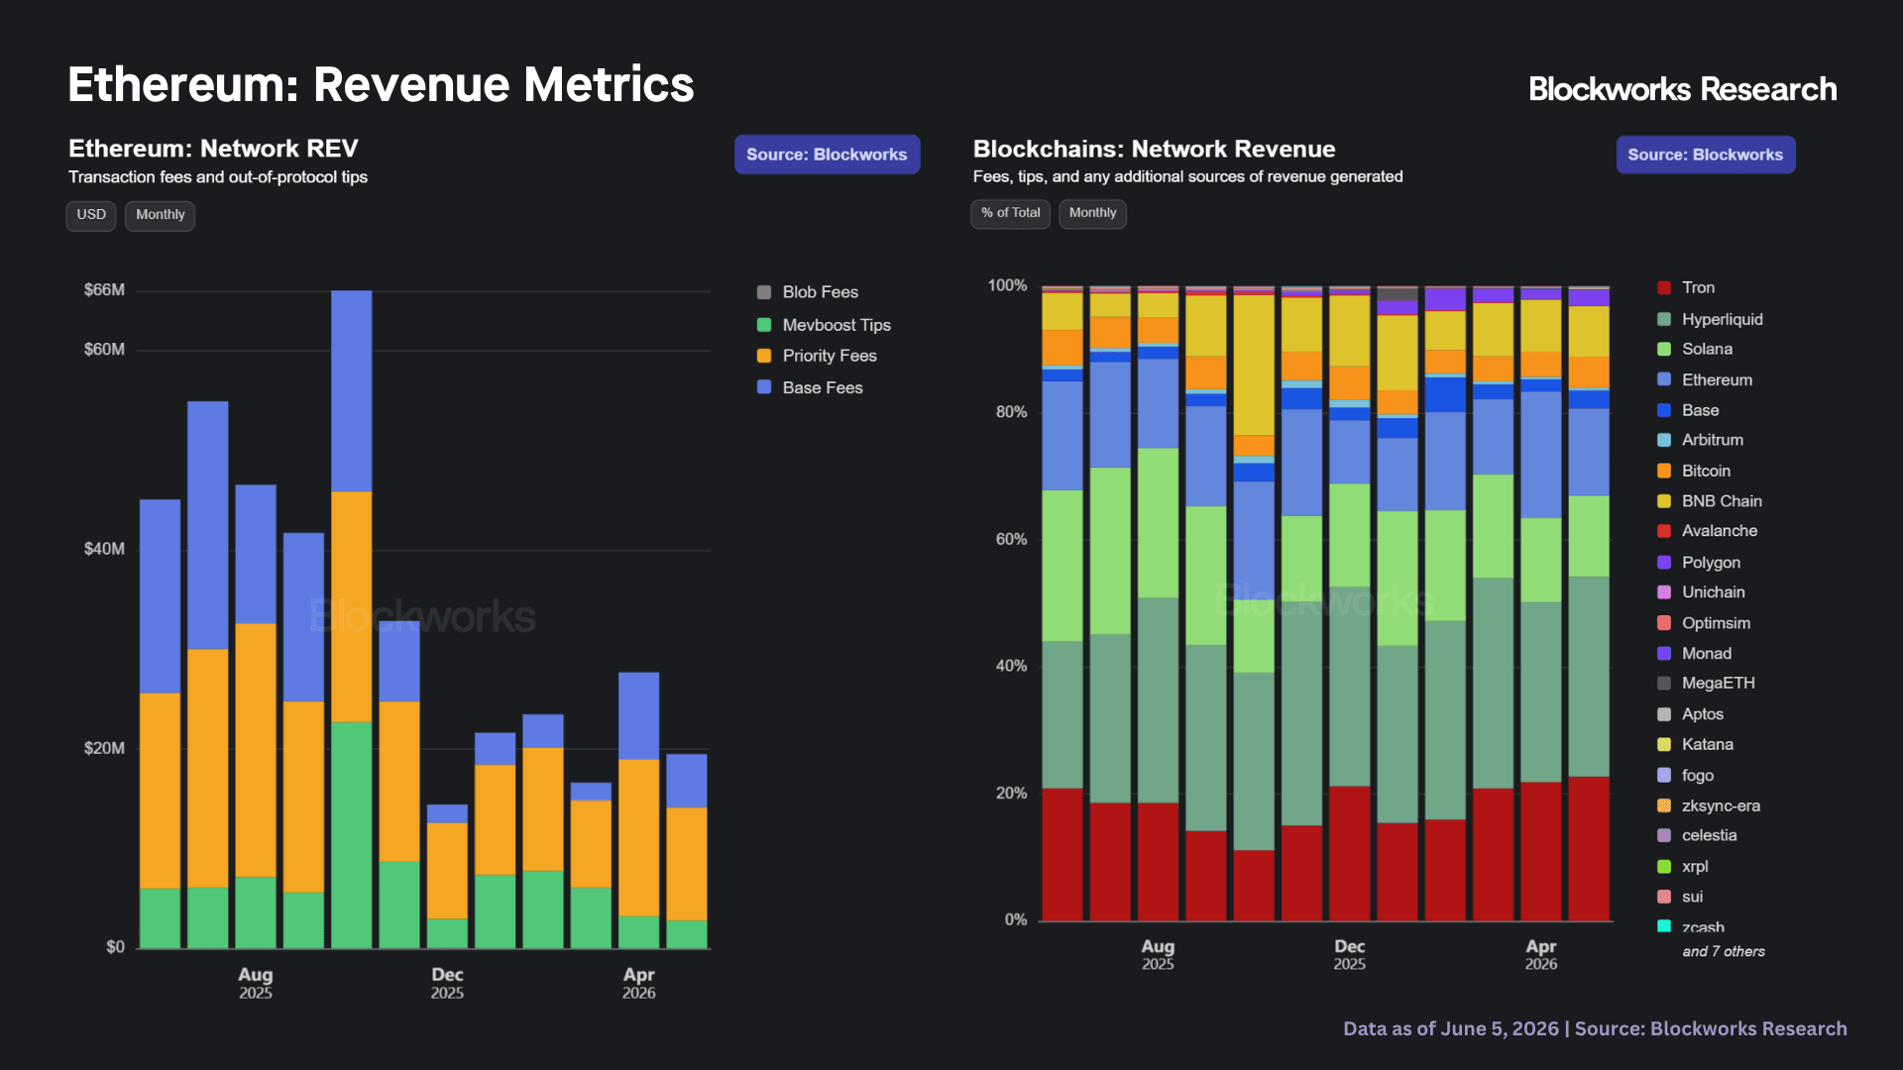1903x1070 pixels.
Task: Click the zksync-era legend entry
Action: (1709, 806)
